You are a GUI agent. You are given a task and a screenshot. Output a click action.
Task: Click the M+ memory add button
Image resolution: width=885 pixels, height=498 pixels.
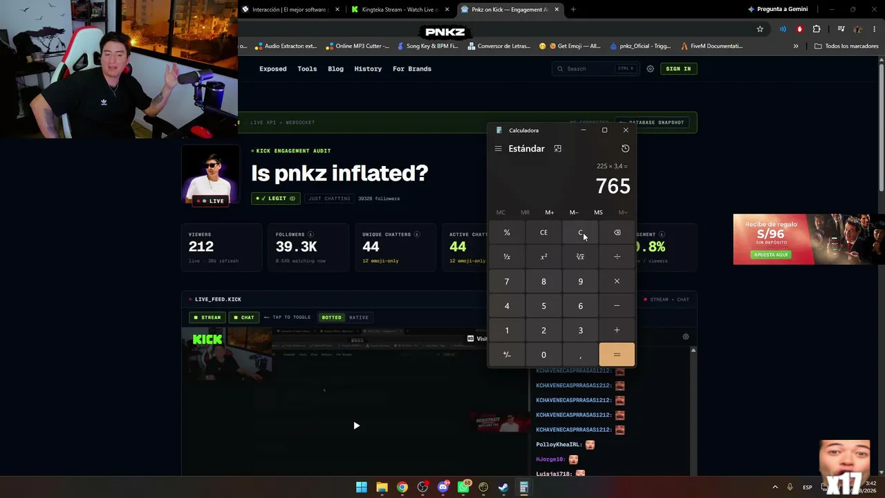pos(549,212)
